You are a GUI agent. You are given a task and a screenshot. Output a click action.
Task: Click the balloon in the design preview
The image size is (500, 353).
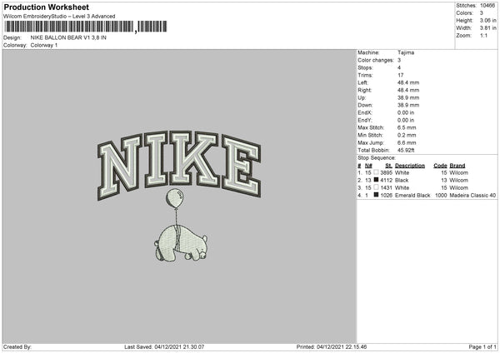coord(175,198)
